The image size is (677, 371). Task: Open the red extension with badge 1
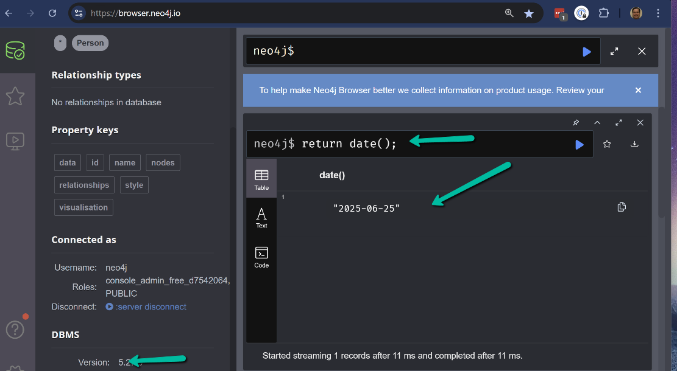pyautogui.click(x=560, y=14)
